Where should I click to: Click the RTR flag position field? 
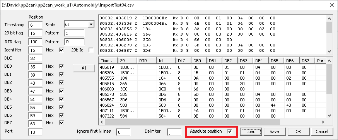(35, 42)
